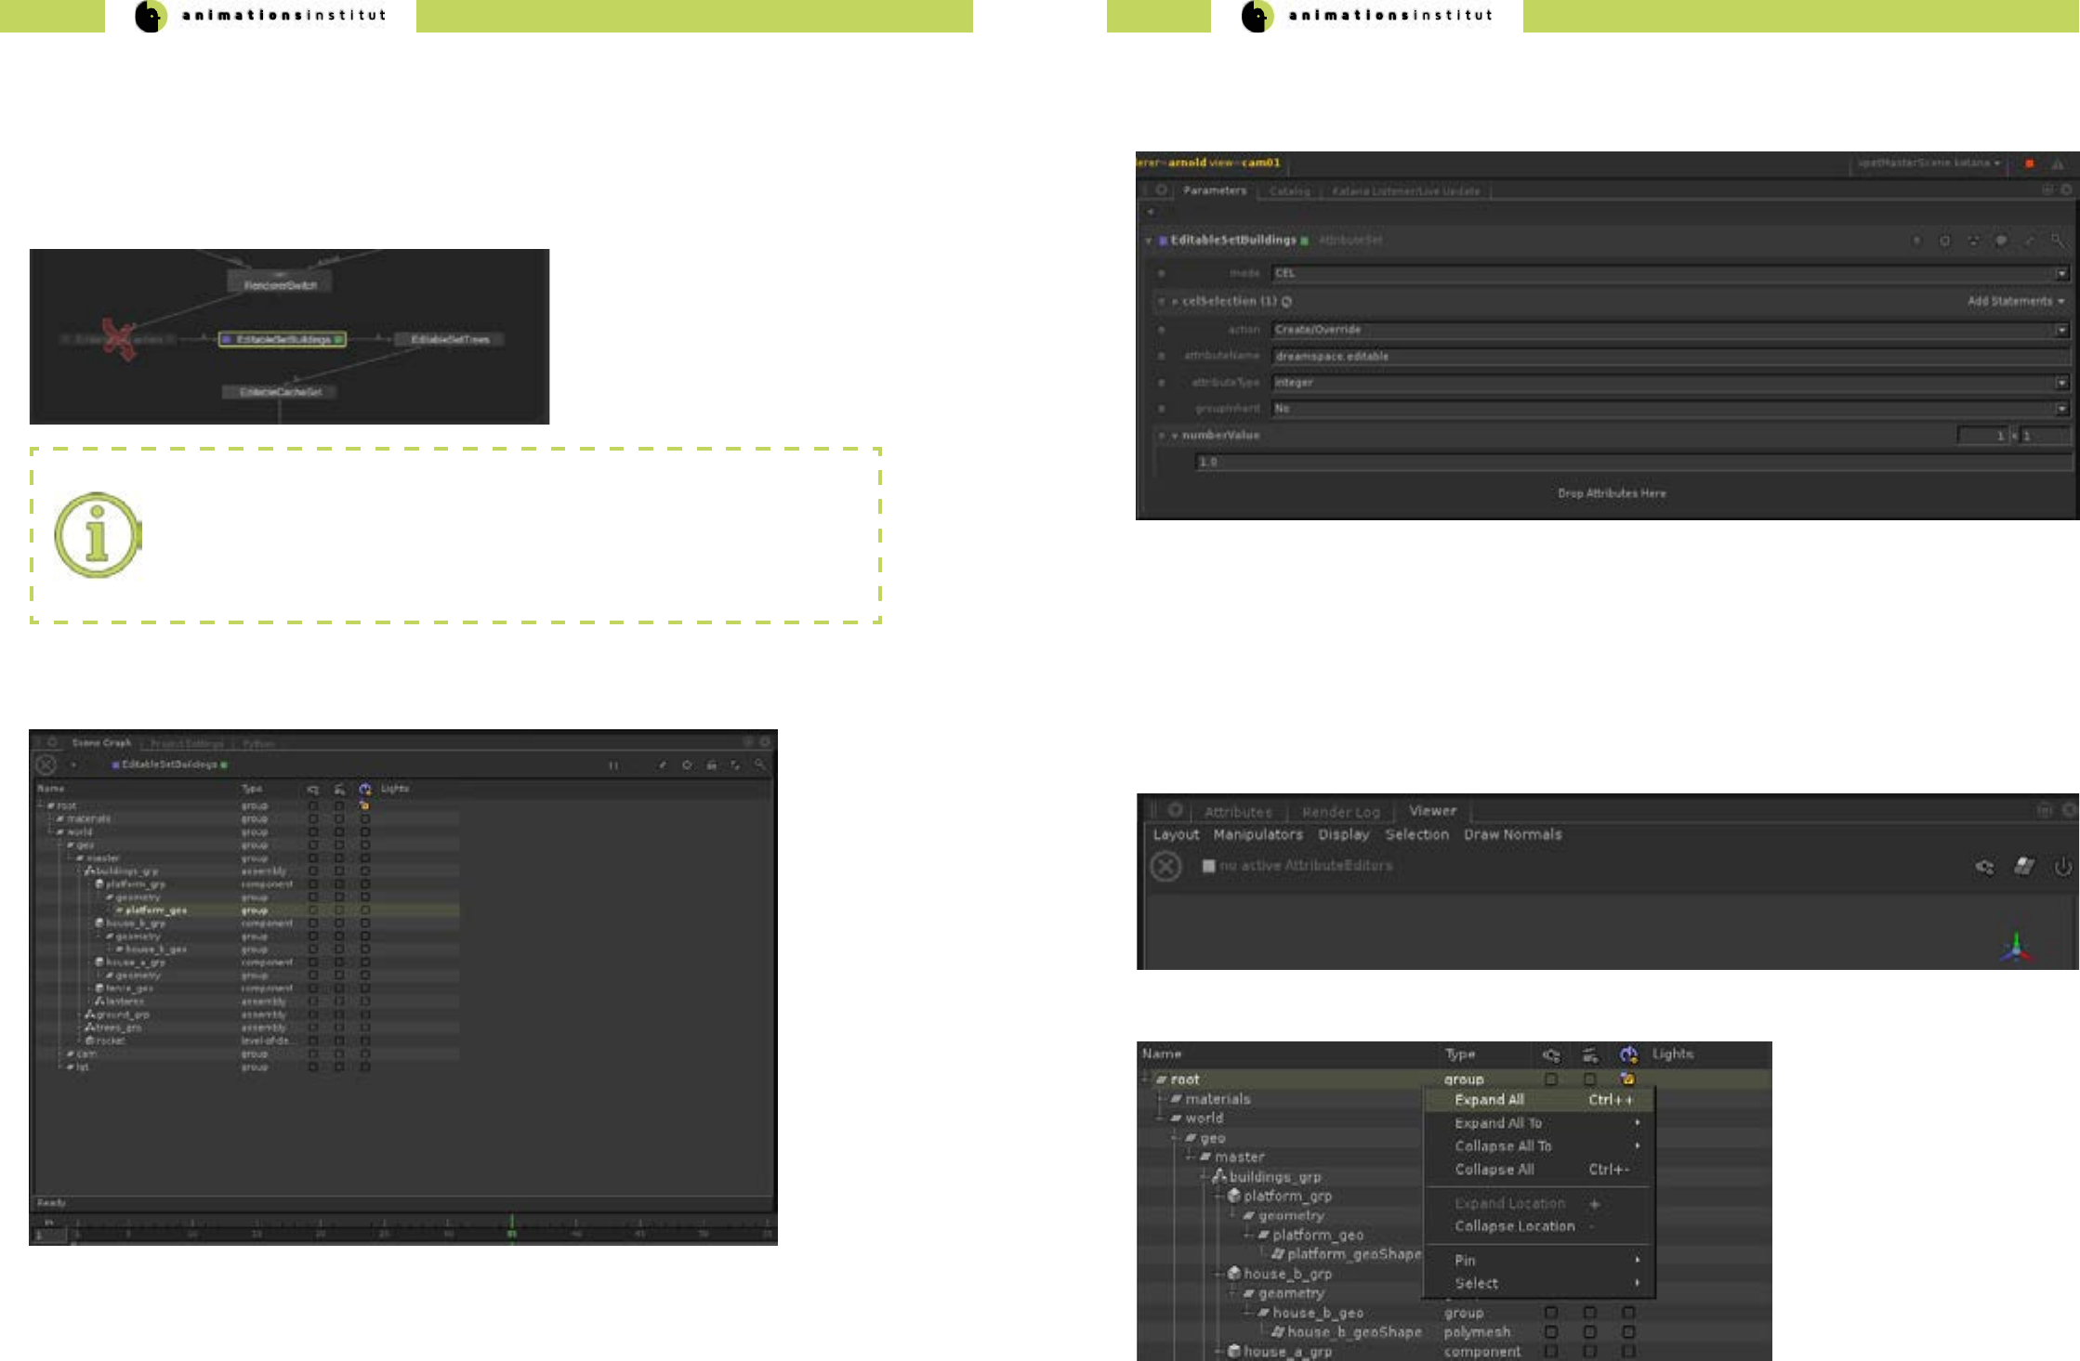Open the mode CEL dropdown
Screen dimensions: 2080x1361
[2060, 273]
